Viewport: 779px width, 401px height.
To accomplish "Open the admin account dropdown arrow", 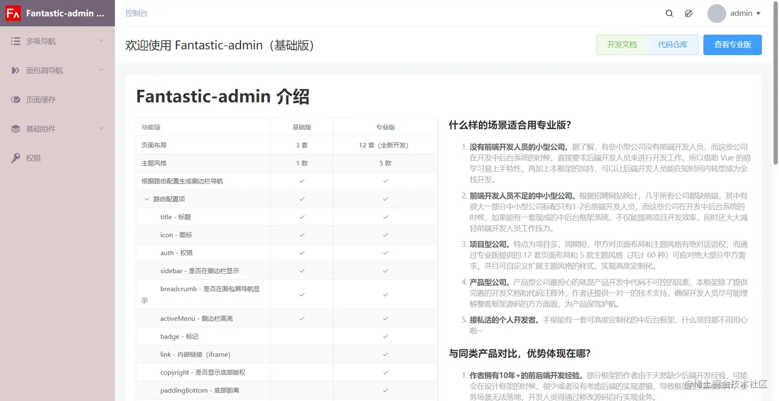I will coord(758,14).
